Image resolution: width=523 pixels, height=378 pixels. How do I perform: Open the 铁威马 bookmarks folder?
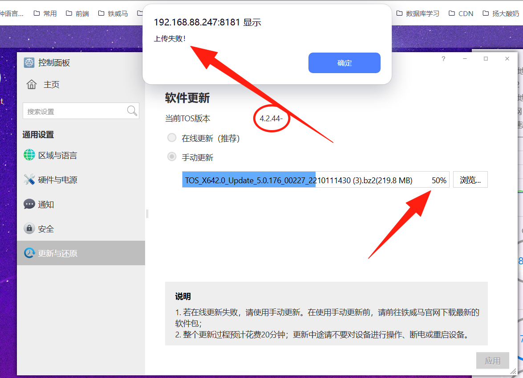[x=113, y=13]
